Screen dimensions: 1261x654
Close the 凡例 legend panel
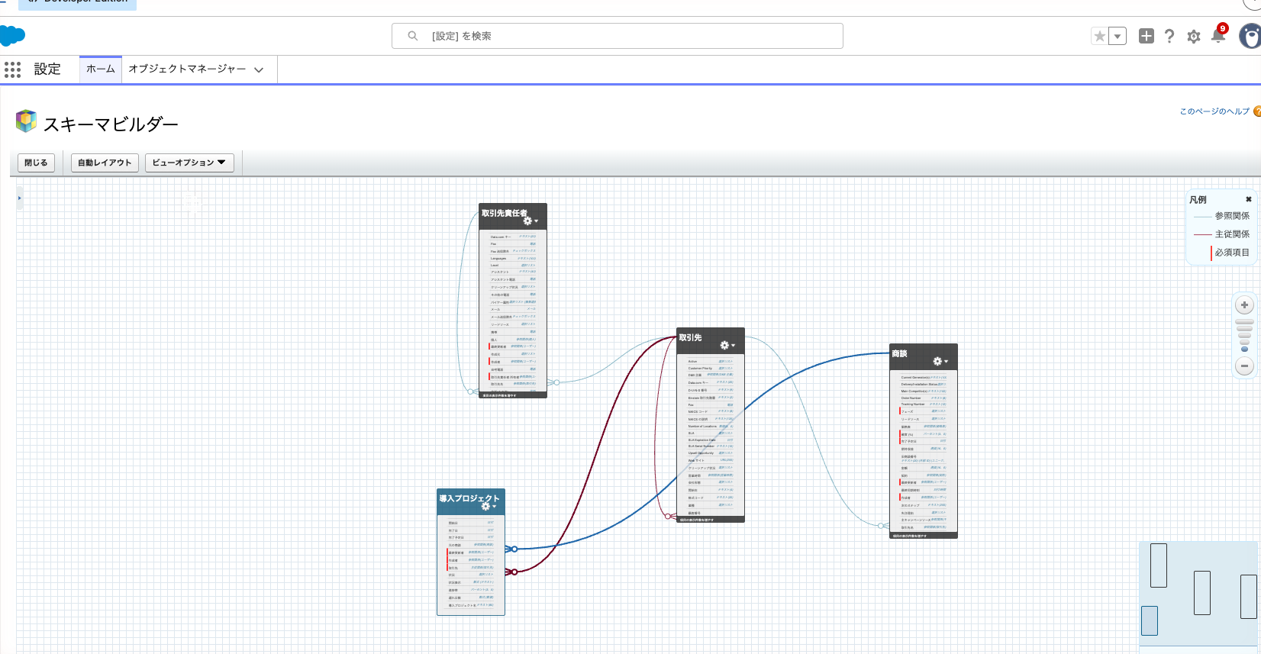(x=1249, y=199)
